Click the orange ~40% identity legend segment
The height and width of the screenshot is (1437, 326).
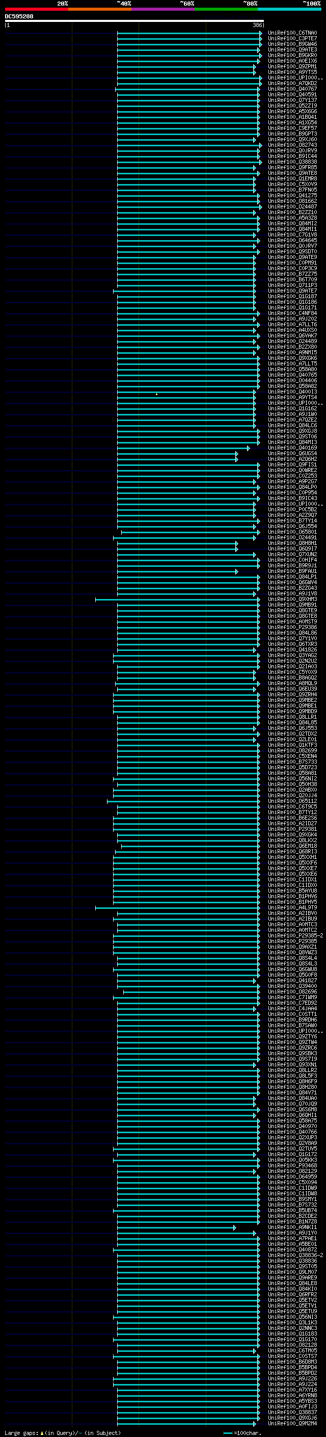click(100, 9)
